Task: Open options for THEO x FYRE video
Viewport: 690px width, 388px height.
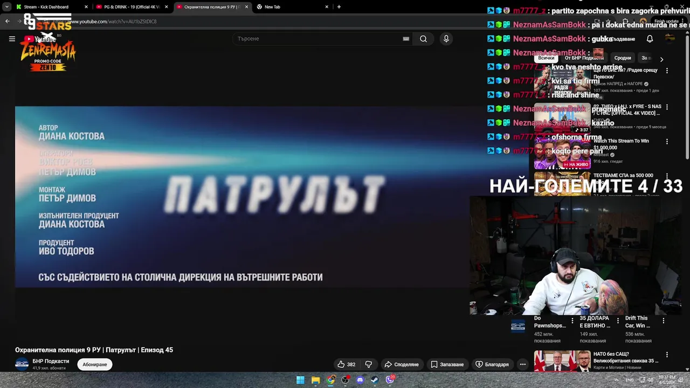Action: click(667, 107)
